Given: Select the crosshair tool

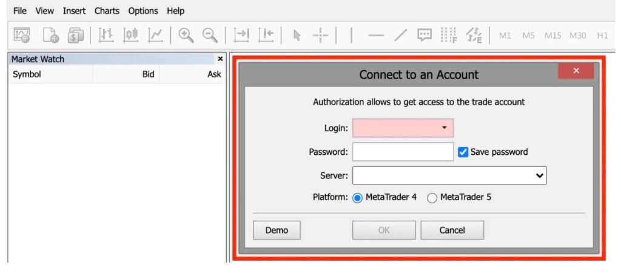Looking at the screenshot, I should click(320, 36).
